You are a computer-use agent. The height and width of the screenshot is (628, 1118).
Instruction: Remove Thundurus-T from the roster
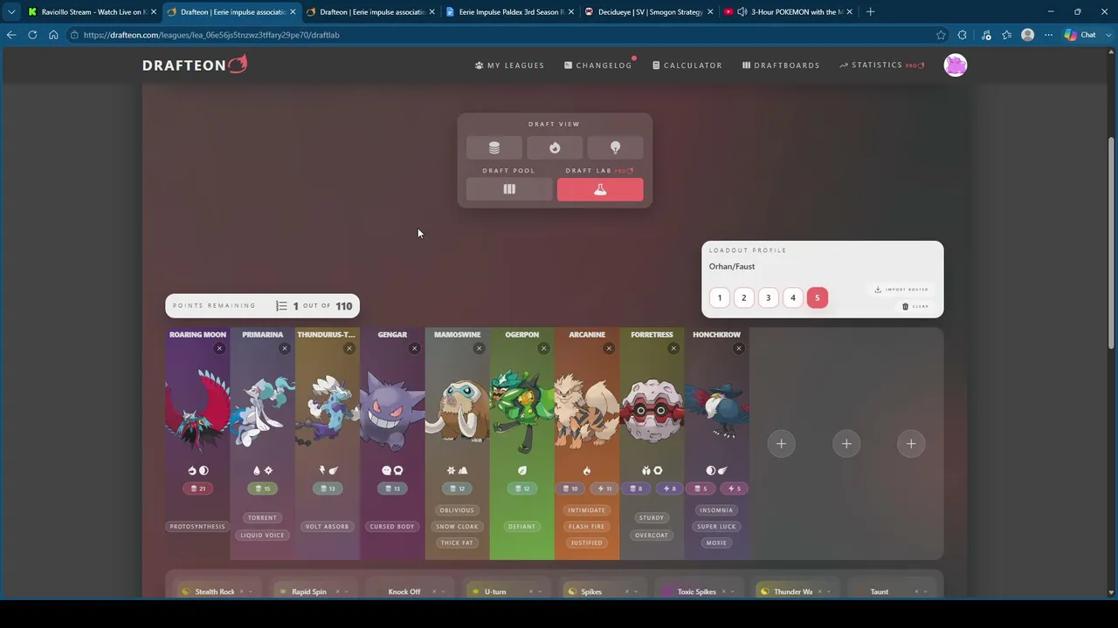tap(349, 349)
